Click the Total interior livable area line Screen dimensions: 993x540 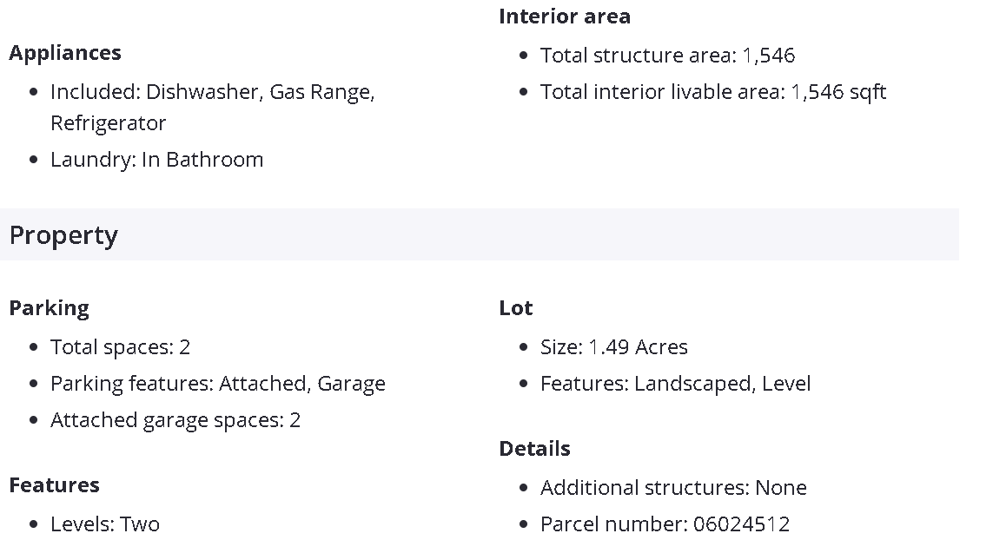point(712,92)
